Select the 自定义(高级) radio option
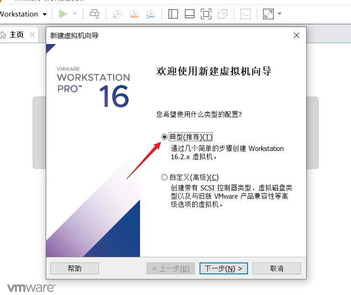This screenshot has height=295, width=351. coord(164,178)
